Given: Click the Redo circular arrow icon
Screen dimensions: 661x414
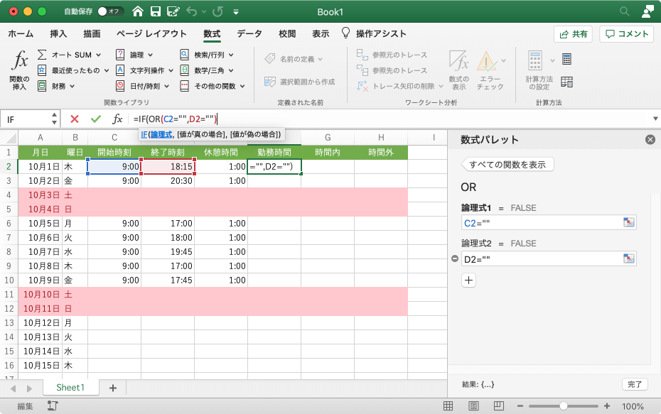Looking at the screenshot, I should pos(217,11).
